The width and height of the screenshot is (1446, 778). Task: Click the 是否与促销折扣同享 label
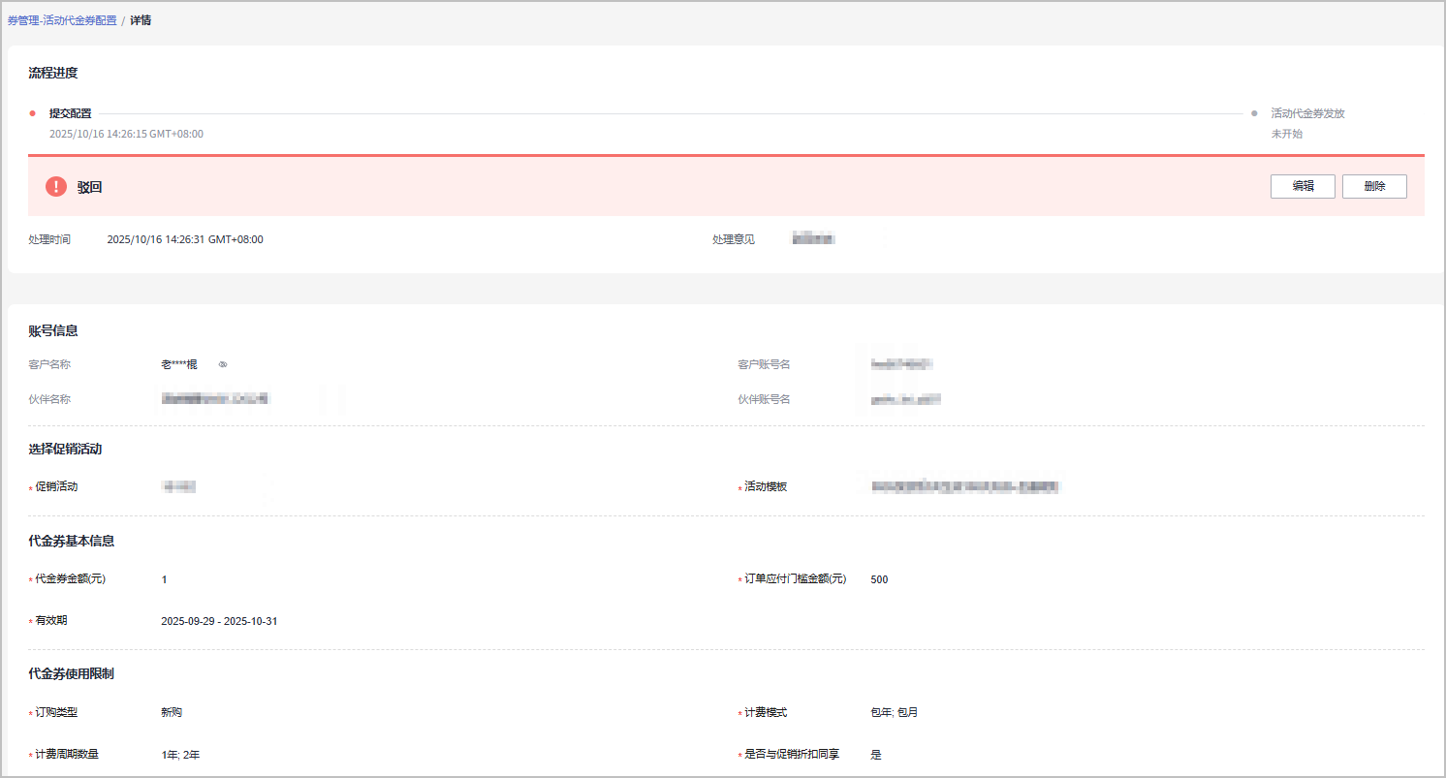(x=792, y=755)
